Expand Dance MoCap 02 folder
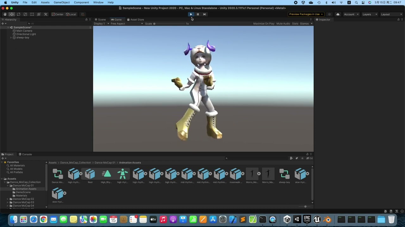 [x=8, y=199]
